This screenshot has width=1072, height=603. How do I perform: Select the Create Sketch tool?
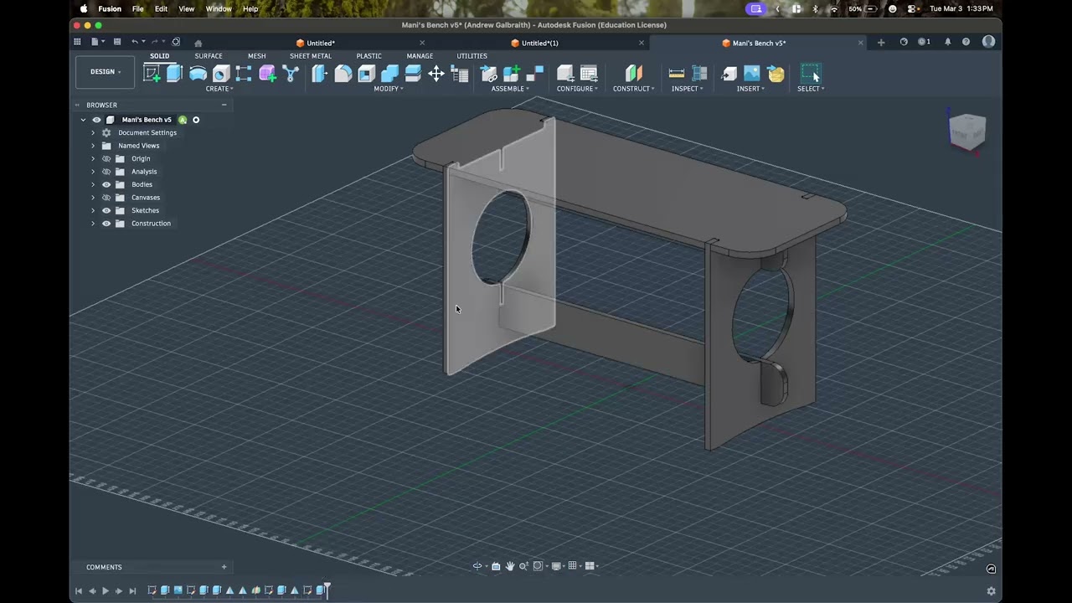tap(152, 74)
